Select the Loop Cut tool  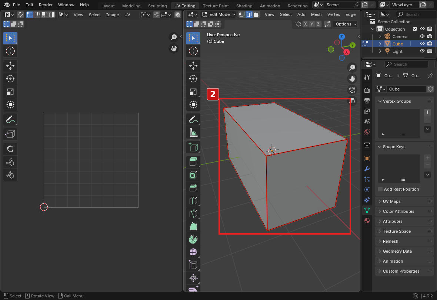click(193, 201)
